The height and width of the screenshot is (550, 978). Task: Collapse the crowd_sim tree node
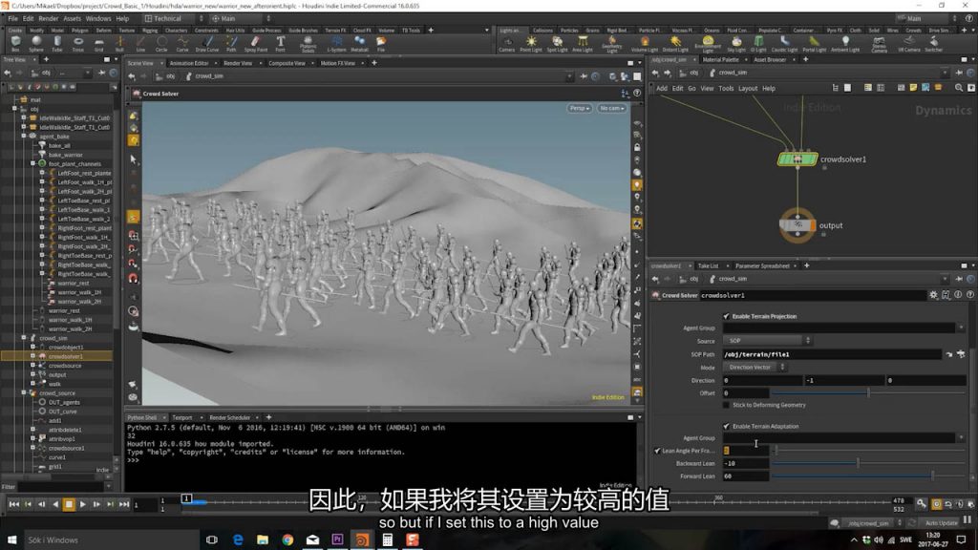click(24, 338)
